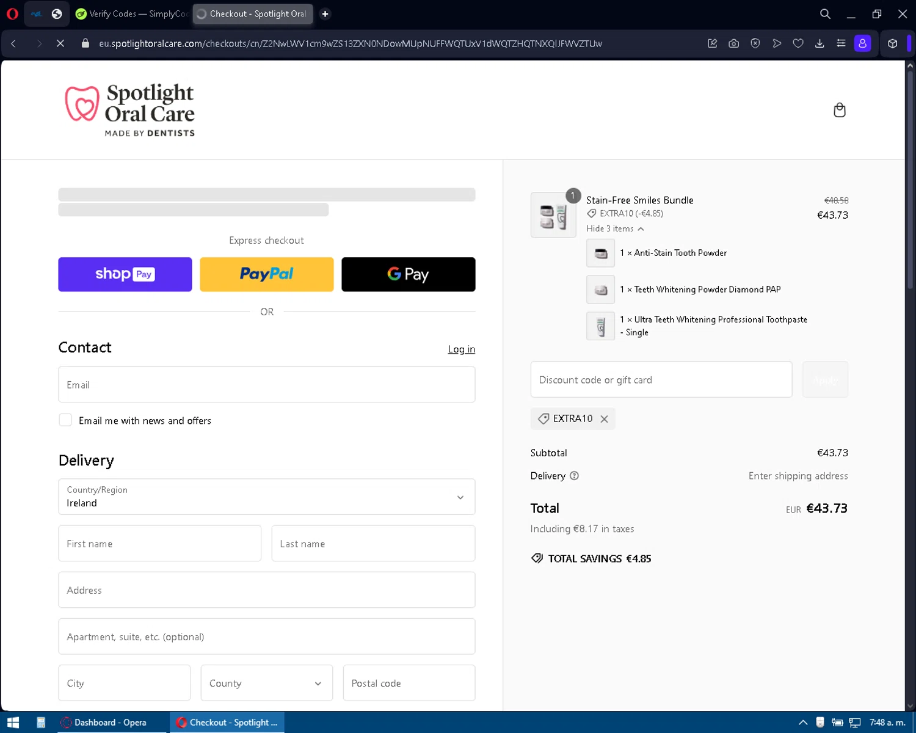Focus the discount code or gift card field
The width and height of the screenshot is (916, 733).
point(661,379)
